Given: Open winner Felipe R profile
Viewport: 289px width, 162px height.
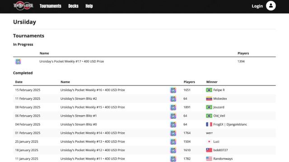Looking at the screenshot, I should point(219,90).
